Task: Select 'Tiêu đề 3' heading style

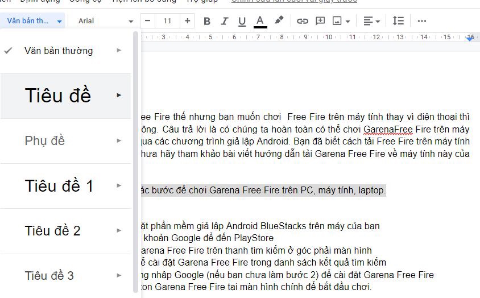Action: (x=65, y=276)
